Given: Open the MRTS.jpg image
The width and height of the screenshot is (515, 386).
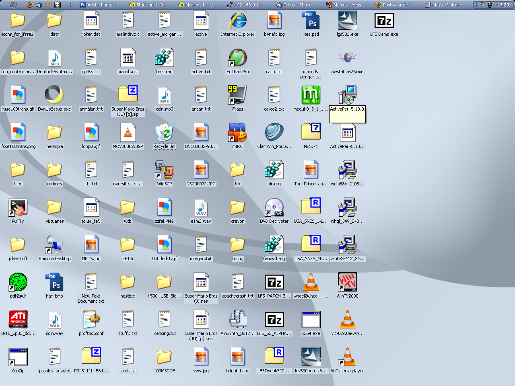Looking at the screenshot, I should (x=91, y=245).
